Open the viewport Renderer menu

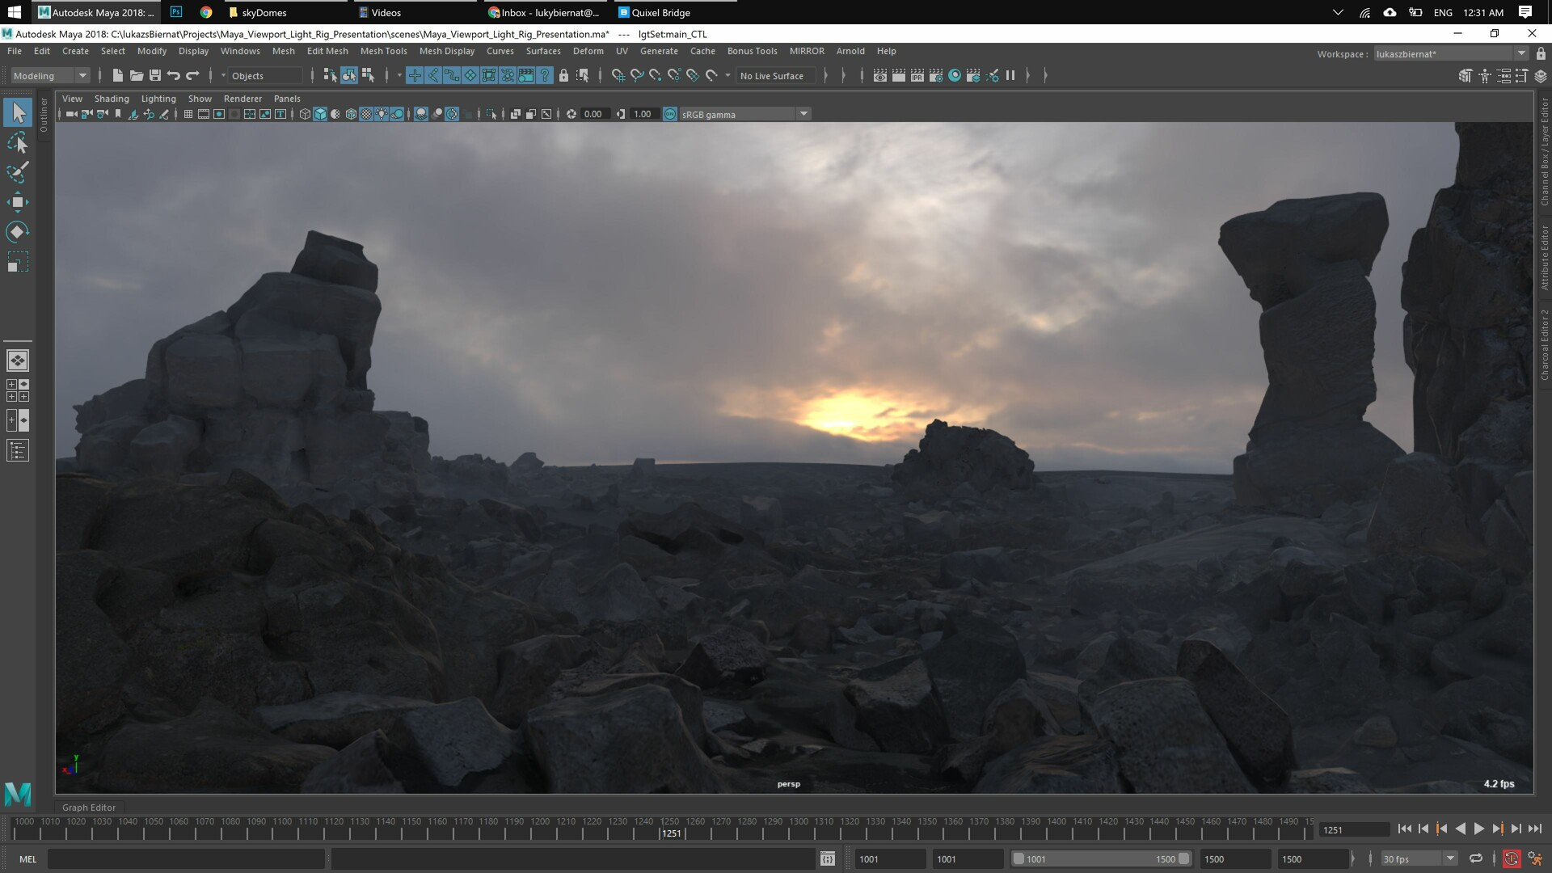[x=242, y=99]
